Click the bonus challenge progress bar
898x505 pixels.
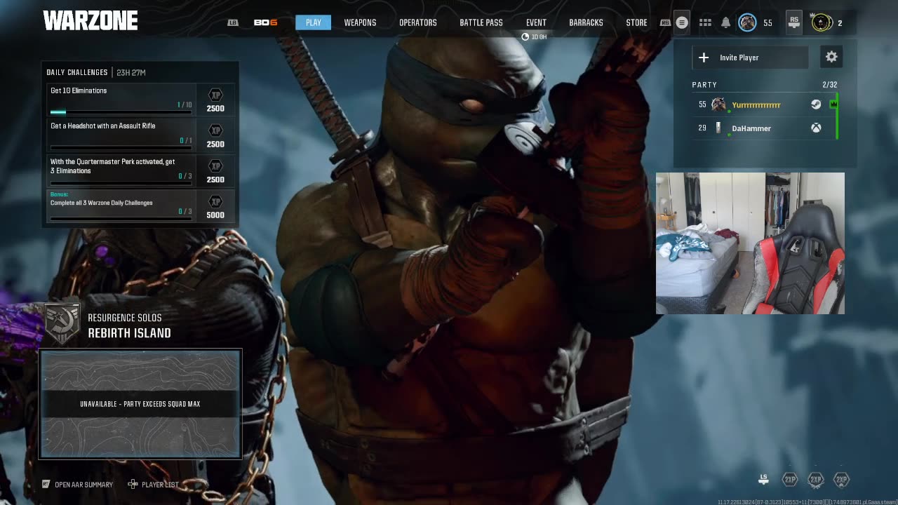(x=121, y=219)
